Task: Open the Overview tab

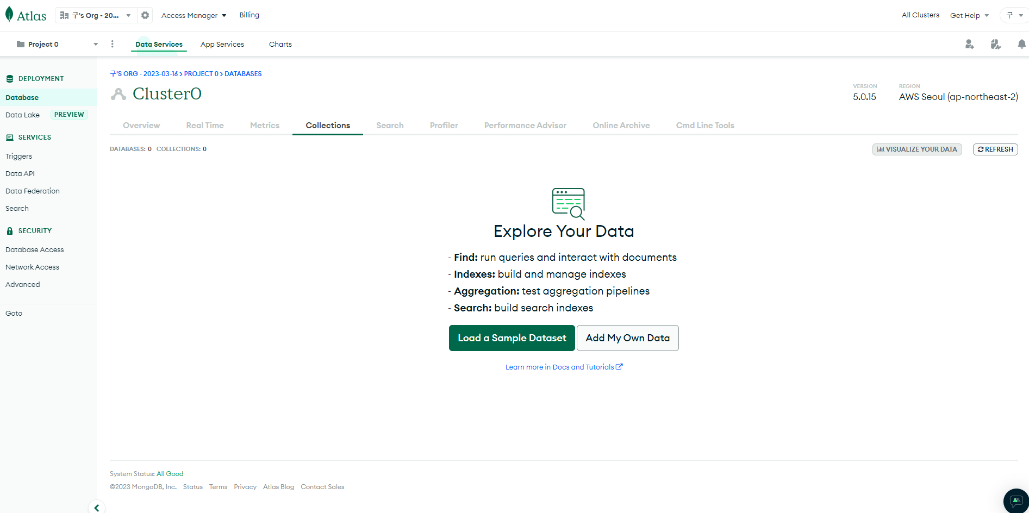Action: click(141, 126)
